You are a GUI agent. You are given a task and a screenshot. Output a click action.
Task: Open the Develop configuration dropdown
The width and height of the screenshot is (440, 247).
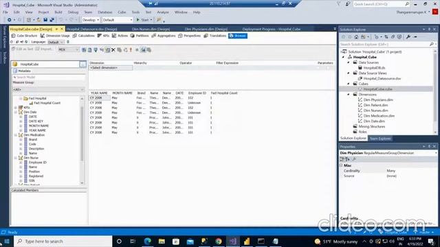coord(91,20)
